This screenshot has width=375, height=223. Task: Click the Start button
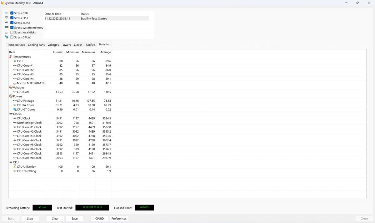click(x=11, y=219)
